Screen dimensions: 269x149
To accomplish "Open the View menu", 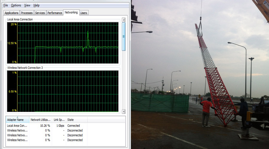I will pos(27,5).
